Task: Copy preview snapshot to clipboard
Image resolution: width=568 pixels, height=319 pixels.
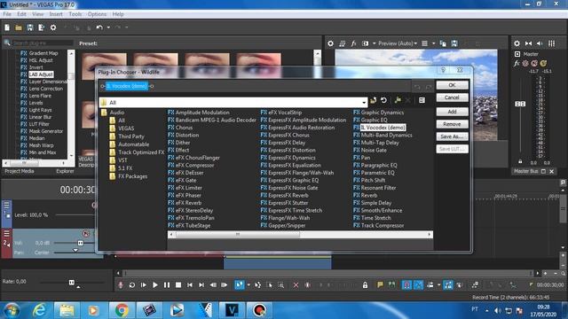Action: tap(443, 43)
